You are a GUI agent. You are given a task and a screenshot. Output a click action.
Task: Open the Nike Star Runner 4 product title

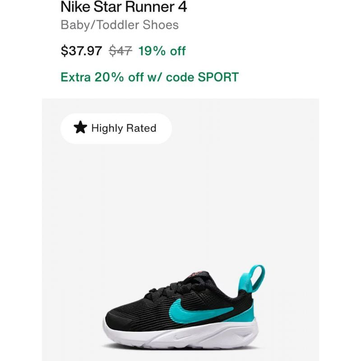[x=124, y=7]
